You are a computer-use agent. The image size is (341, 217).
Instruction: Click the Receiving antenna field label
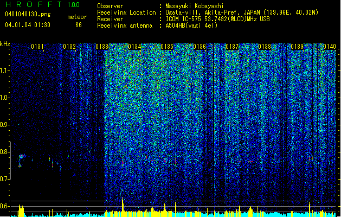point(125,25)
